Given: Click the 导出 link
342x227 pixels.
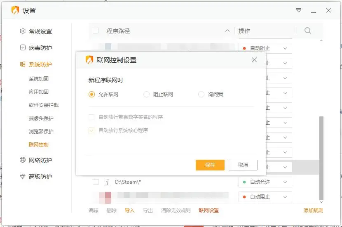Looking at the screenshot, I should [148, 210].
